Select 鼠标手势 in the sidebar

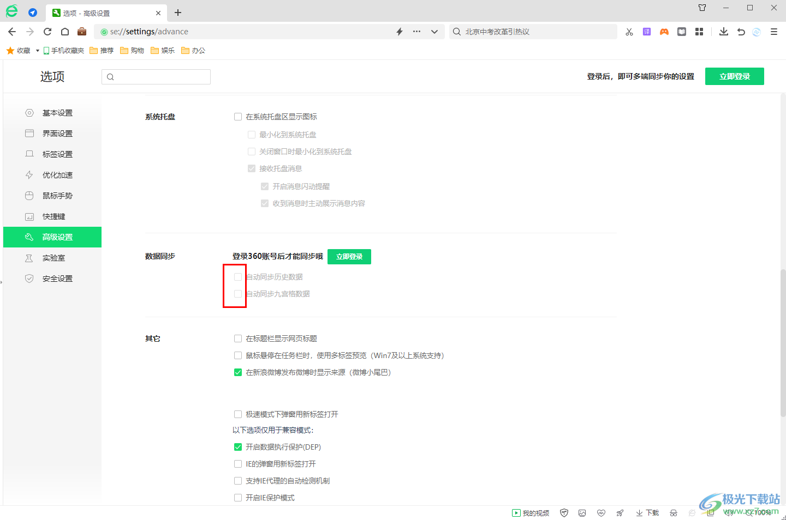[x=52, y=196]
